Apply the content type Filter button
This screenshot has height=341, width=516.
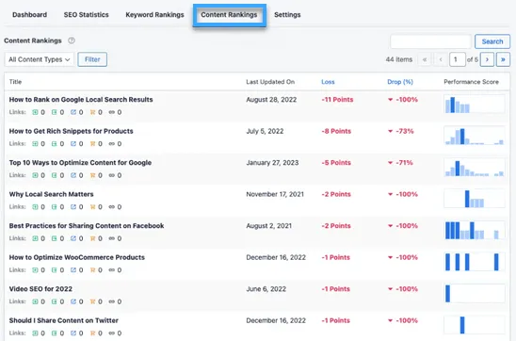(x=92, y=59)
